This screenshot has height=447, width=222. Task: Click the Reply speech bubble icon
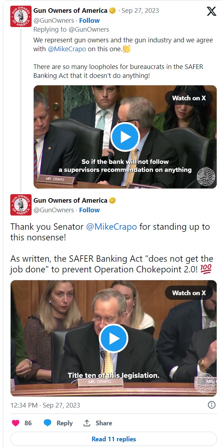[48, 423]
